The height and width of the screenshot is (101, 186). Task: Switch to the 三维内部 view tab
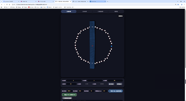84,12
